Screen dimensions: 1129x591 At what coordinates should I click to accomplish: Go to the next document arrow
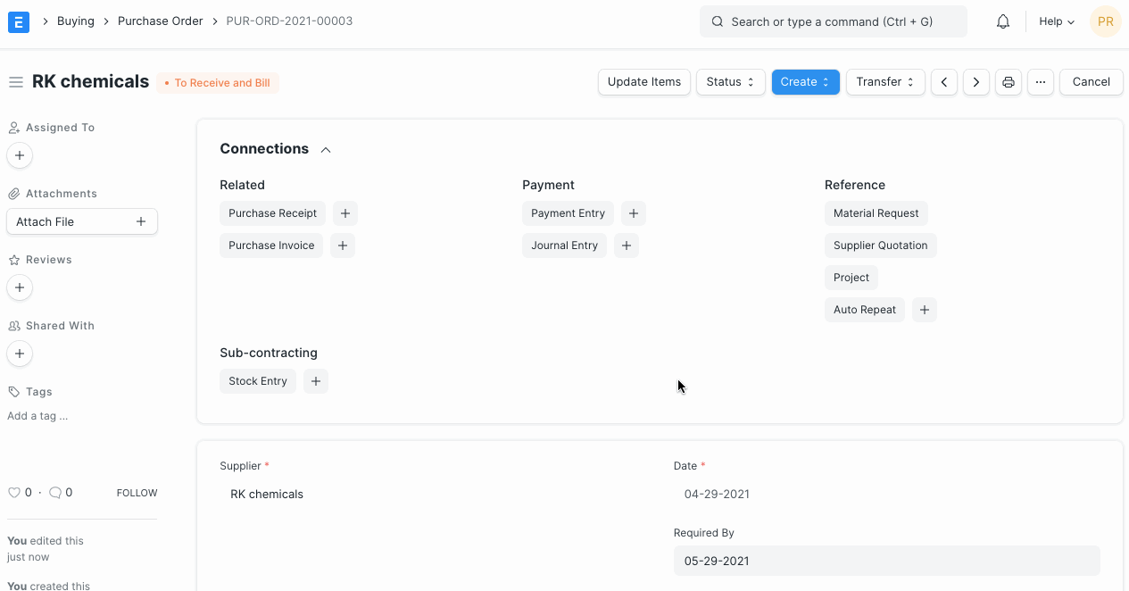(975, 81)
